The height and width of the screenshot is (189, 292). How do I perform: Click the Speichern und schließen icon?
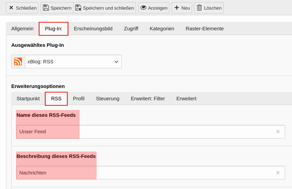[78, 8]
